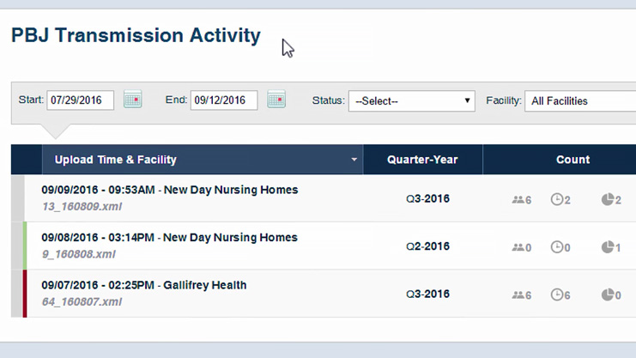Screen dimensions: 636x358
Task: Click the clock icon in the 13_160809.xml row
Action: (557, 199)
